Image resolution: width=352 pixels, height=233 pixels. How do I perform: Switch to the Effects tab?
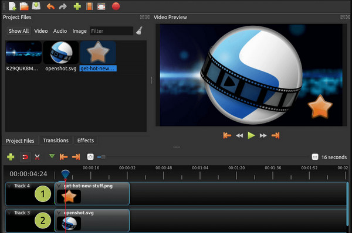(x=86, y=141)
